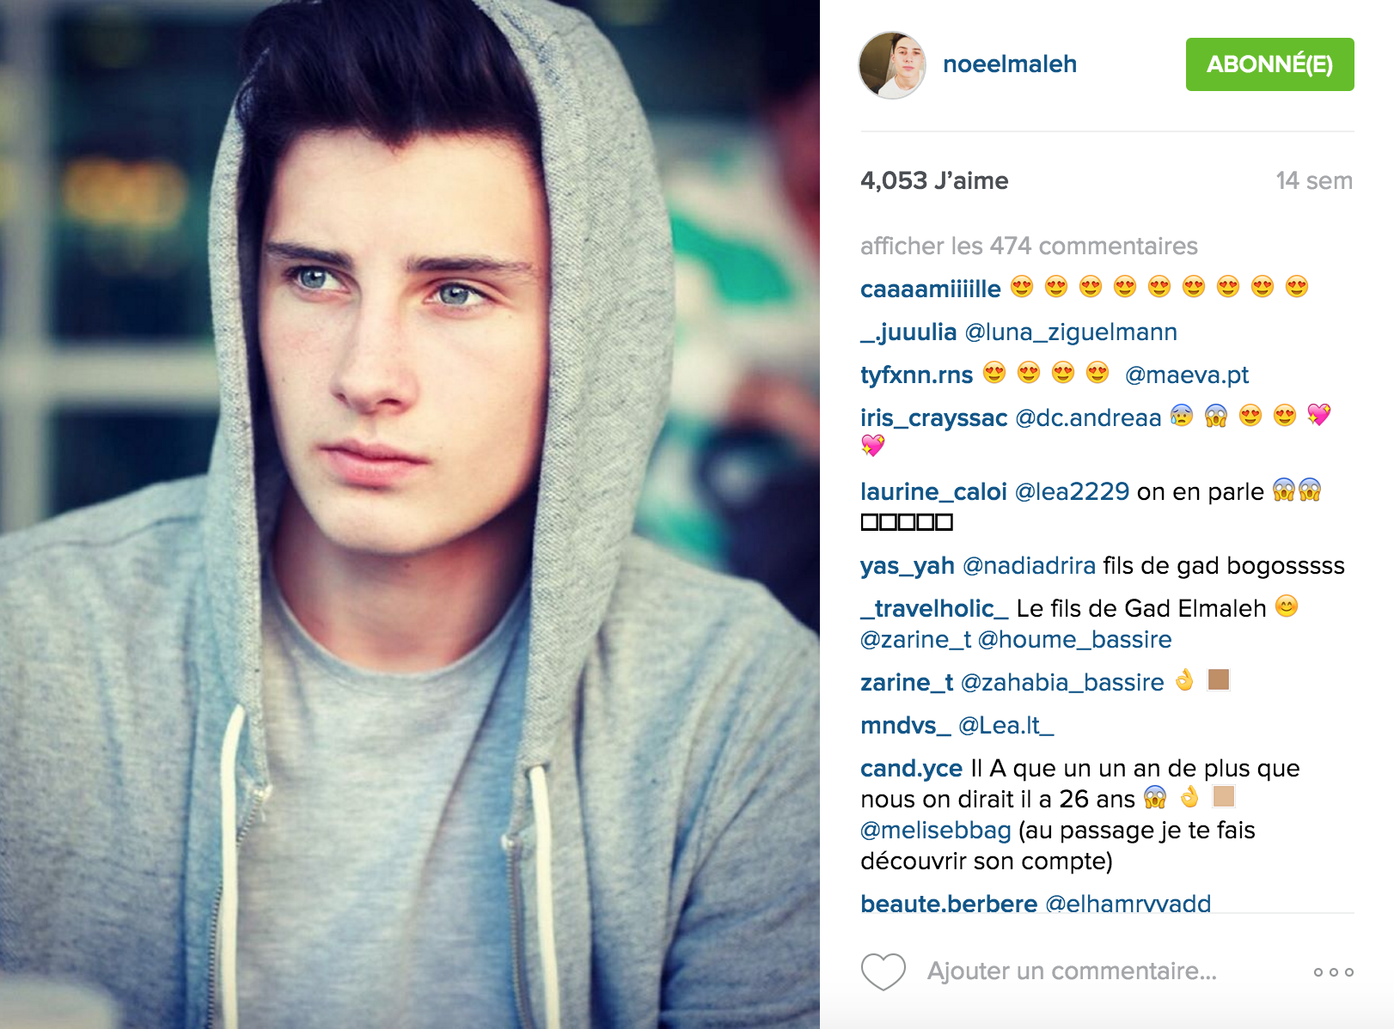Open tyfxnn.rns commenter profile
This screenshot has width=1394, height=1029.
[916, 375]
